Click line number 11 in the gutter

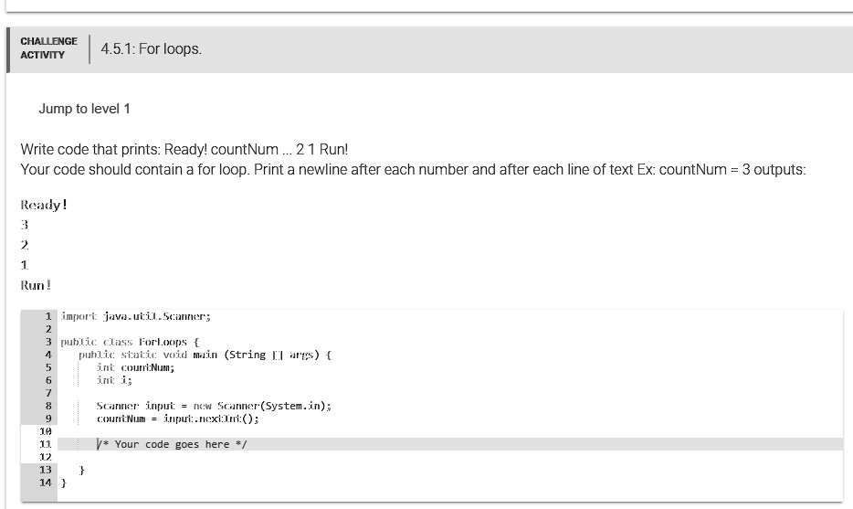click(x=46, y=444)
